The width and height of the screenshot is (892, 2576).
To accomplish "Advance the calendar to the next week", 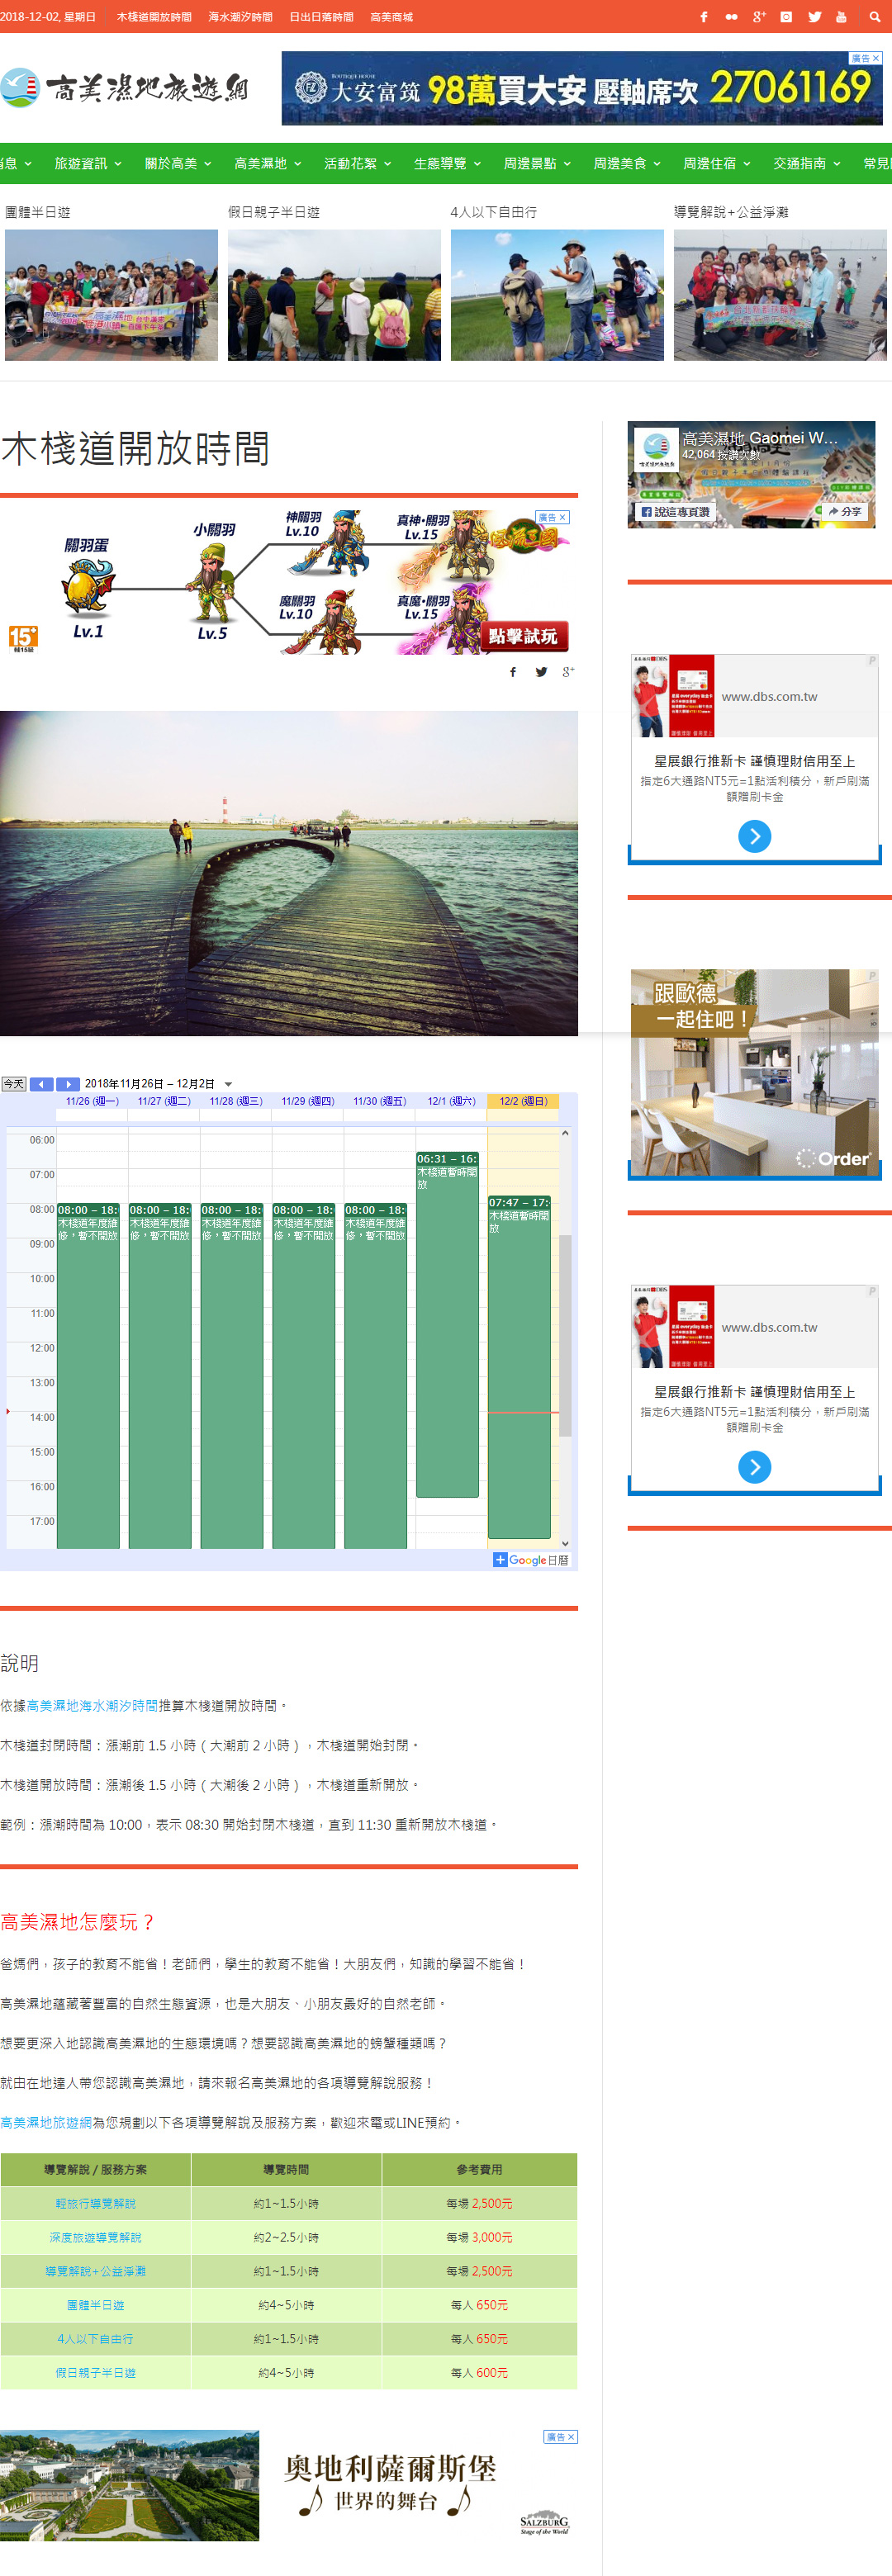I will coord(68,1084).
